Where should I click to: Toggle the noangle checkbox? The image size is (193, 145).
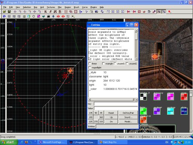tap(103, 63)
